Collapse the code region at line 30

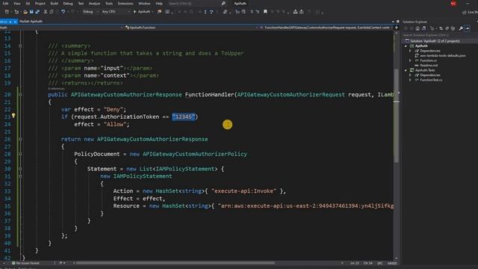coord(20,169)
